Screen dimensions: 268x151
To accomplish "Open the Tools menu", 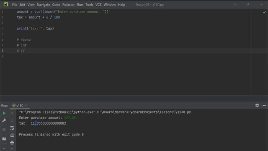I will coord(89,5).
